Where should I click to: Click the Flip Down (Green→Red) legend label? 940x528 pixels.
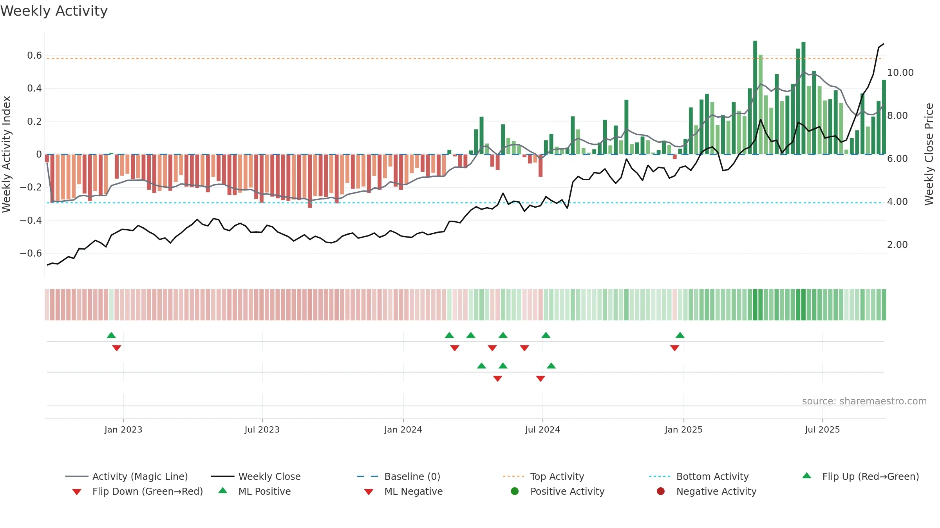[x=148, y=491]
